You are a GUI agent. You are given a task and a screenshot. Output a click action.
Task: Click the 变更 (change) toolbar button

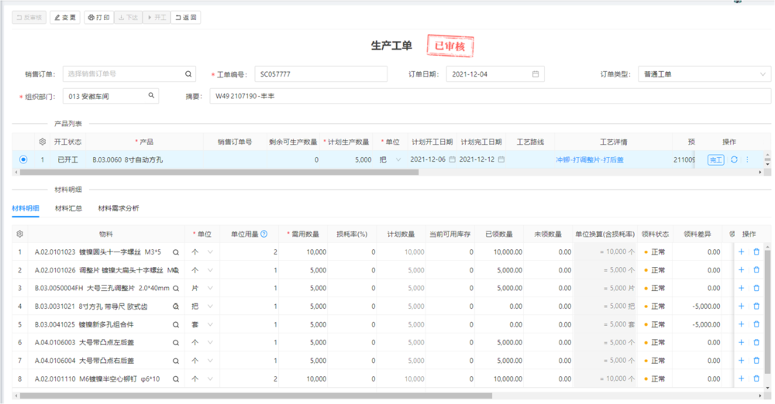point(65,17)
